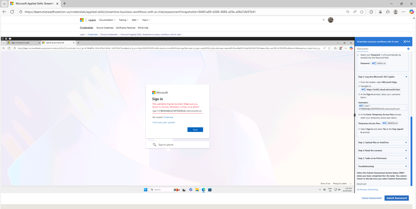Add this page to favorites star

click(x=362, y=12)
